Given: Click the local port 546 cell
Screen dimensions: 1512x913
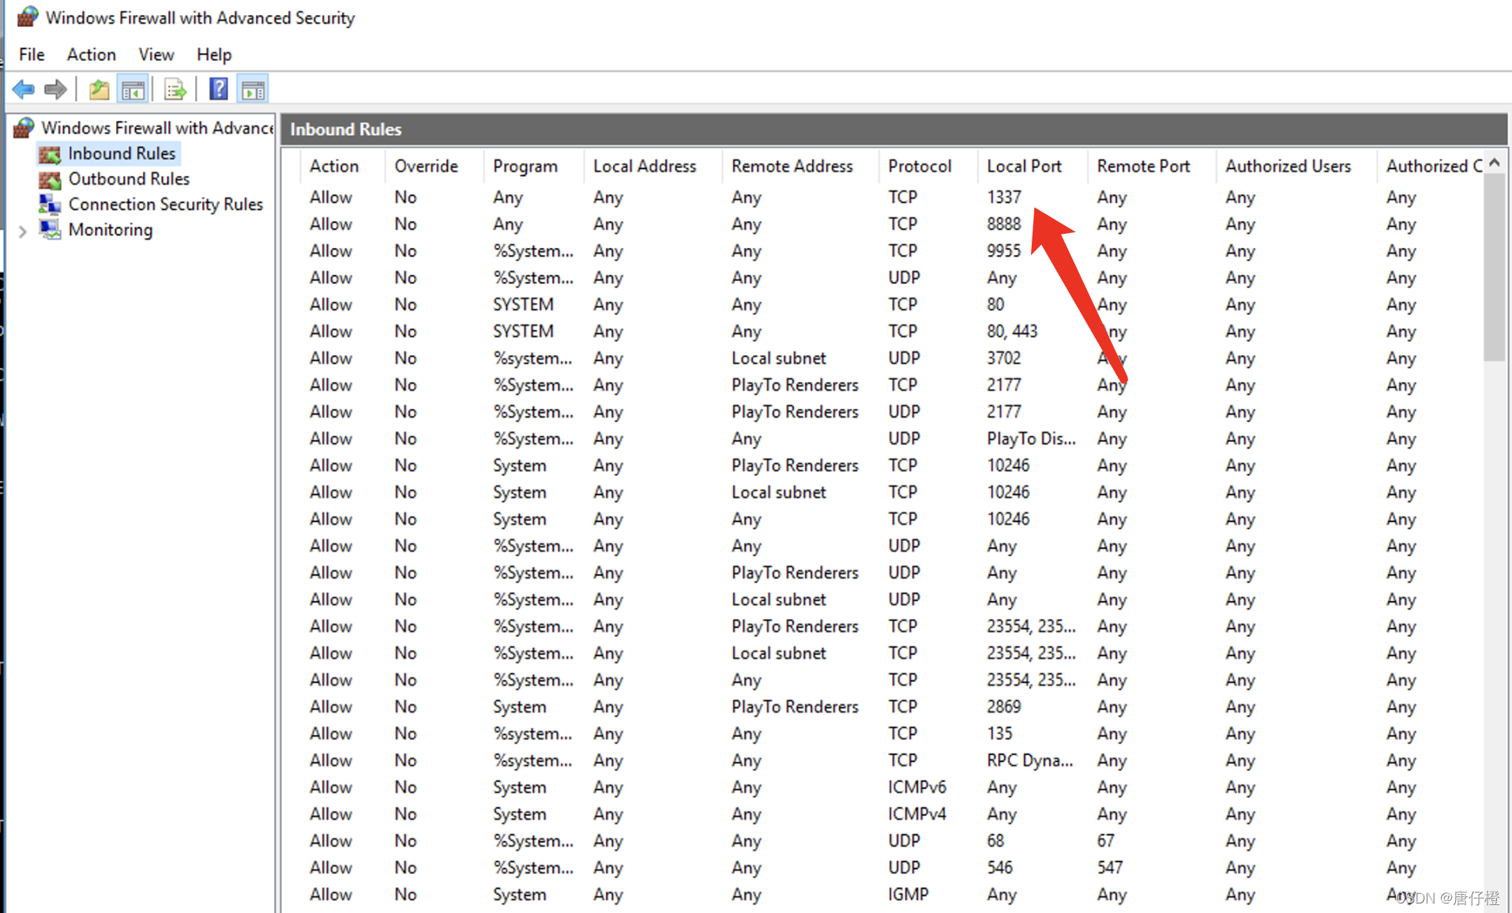Looking at the screenshot, I should pos(999,868).
